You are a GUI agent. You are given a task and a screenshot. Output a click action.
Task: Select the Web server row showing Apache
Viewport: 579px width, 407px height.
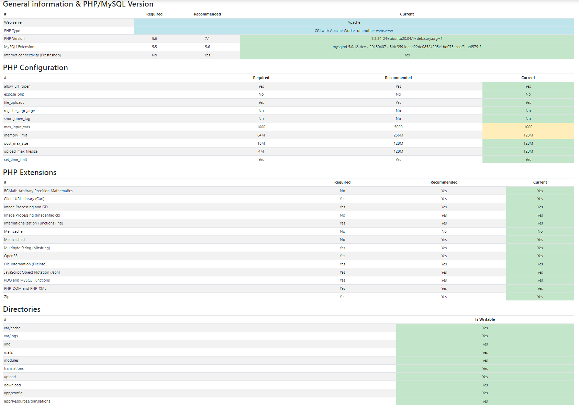(354, 22)
